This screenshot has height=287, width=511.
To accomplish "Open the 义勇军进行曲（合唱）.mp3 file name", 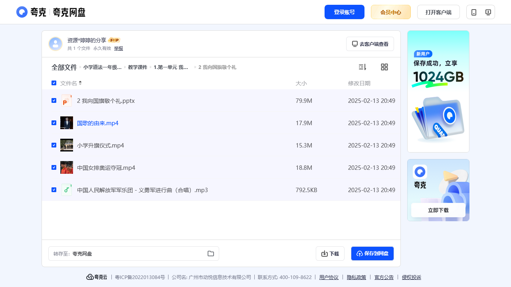I will click(143, 190).
